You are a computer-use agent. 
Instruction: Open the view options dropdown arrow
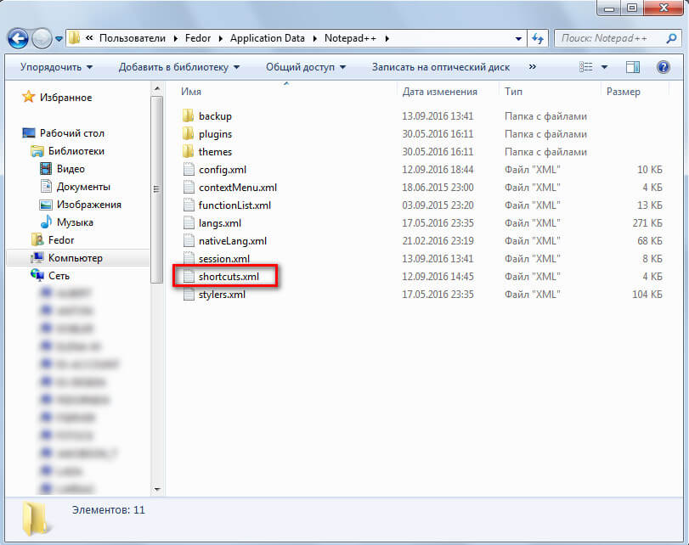click(604, 67)
